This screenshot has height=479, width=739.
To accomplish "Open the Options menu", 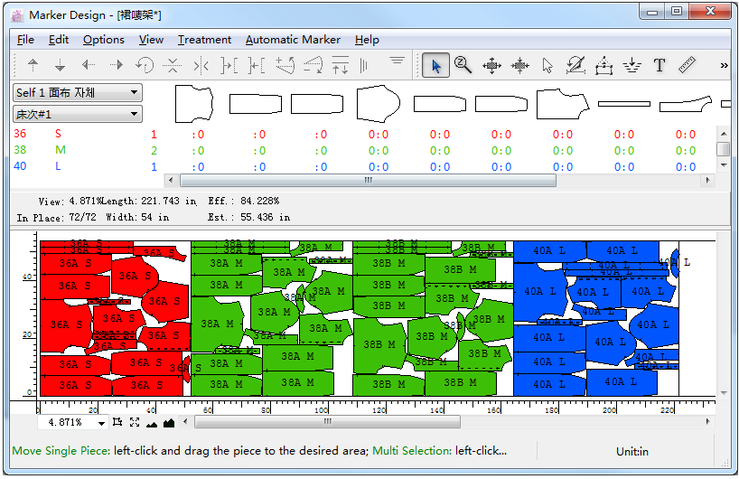I will (104, 40).
